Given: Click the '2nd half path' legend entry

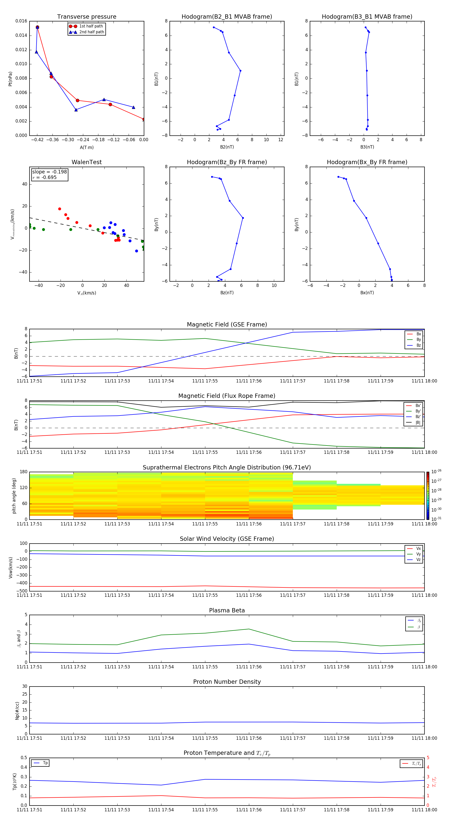Looking at the screenshot, I should pyautogui.click(x=86, y=32).
